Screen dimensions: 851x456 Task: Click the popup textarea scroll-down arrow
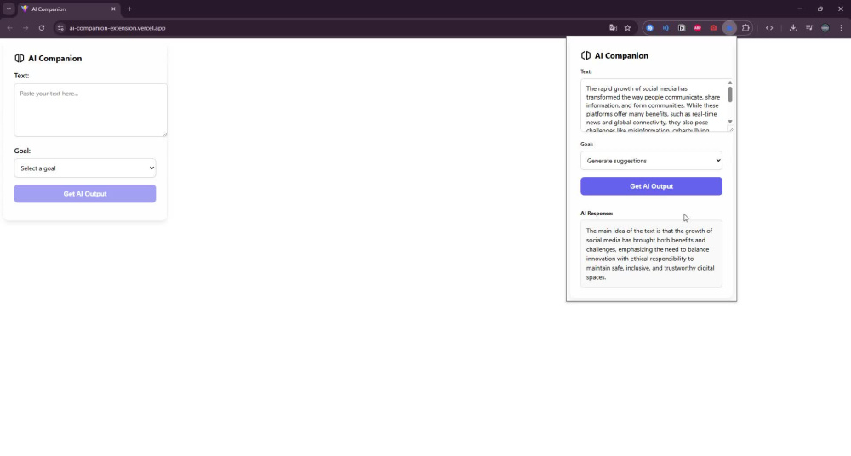(x=730, y=122)
